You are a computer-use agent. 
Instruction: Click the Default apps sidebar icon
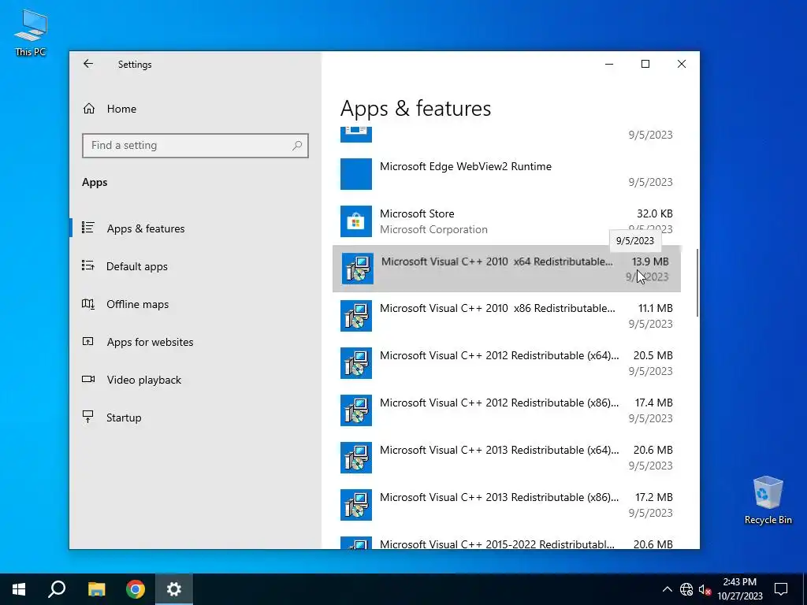coord(88,265)
